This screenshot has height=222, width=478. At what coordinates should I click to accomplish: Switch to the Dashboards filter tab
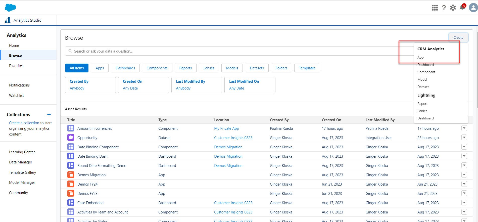point(125,68)
